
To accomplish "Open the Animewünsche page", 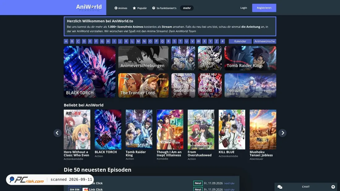I will tap(265, 41).
